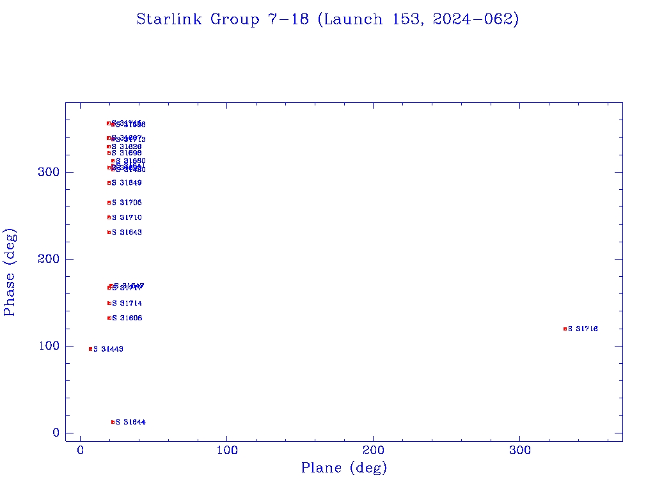The width and height of the screenshot is (655, 491).
Task: Select the red marker beside S 31626
Action: pyautogui.click(x=109, y=147)
